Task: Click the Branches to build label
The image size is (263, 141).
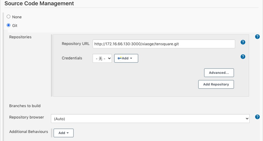Action: click(x=25, y=106)
